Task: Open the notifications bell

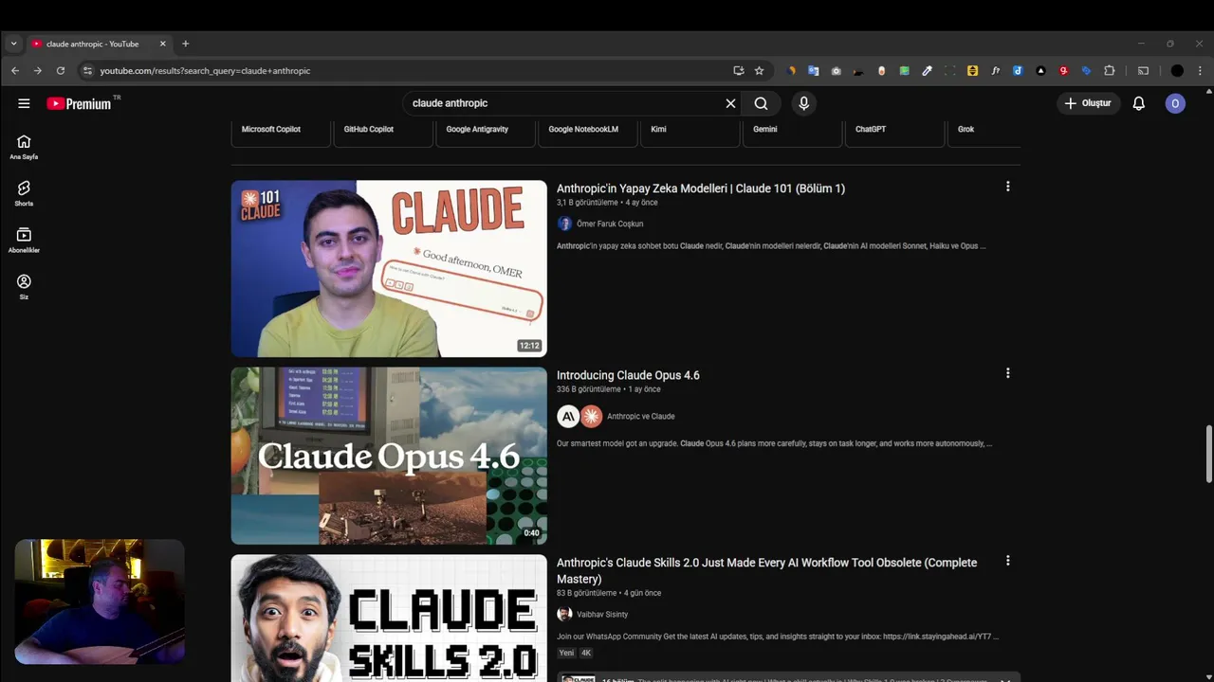Action: [x=1139, y=103]
